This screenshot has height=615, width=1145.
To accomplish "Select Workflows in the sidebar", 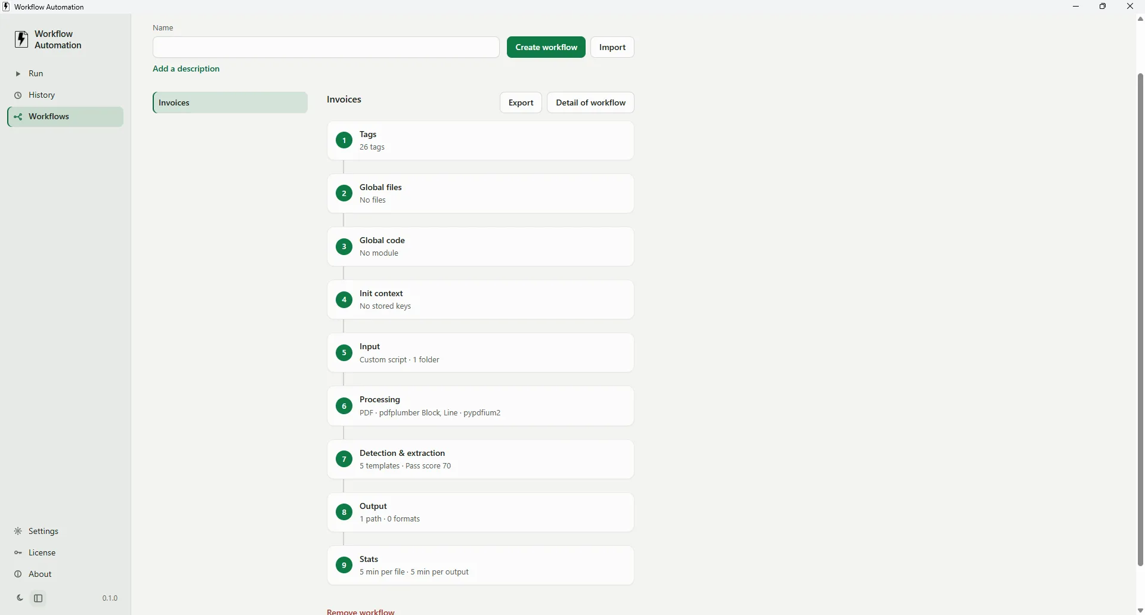I will (x=66, y=117).
